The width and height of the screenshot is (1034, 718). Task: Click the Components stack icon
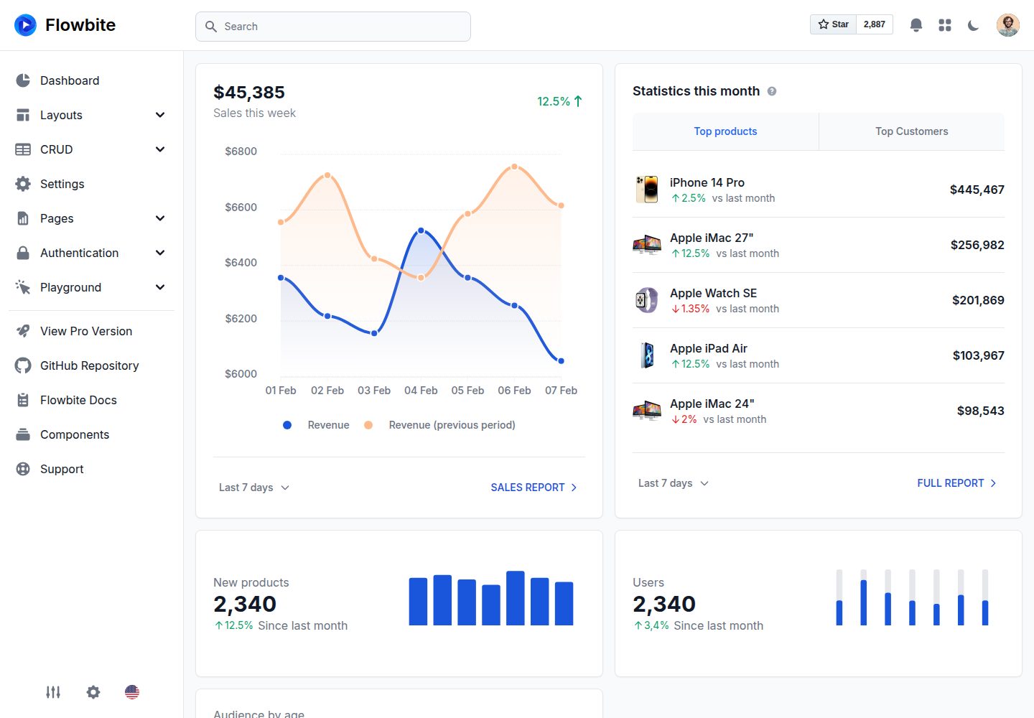click(23, 434)
